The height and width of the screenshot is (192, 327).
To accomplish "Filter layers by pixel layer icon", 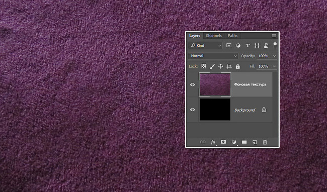I will (x=229, y=45).
